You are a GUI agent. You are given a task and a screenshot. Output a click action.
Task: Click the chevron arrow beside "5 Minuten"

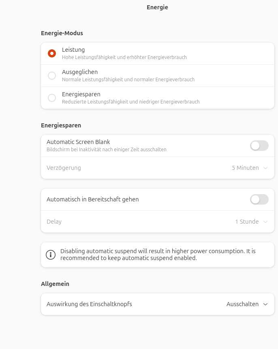click(265, 168)
